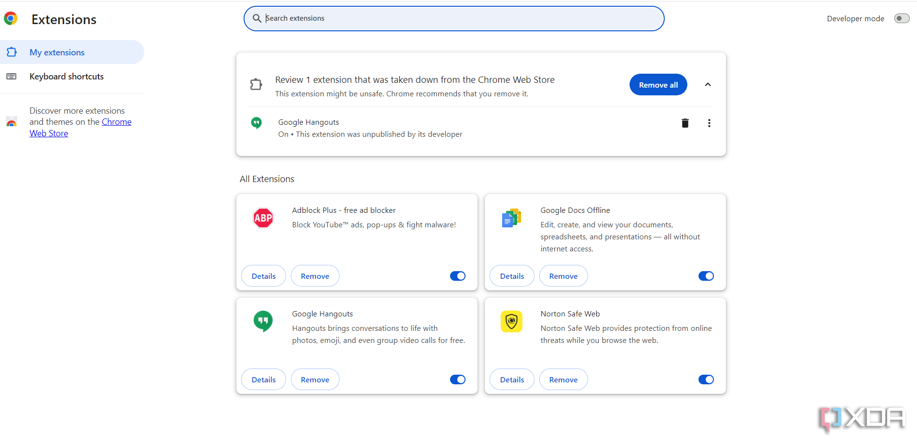Screen dimensions: 917x445
Task: Open the Chrome Web Store link
Action: pos(80,128)
